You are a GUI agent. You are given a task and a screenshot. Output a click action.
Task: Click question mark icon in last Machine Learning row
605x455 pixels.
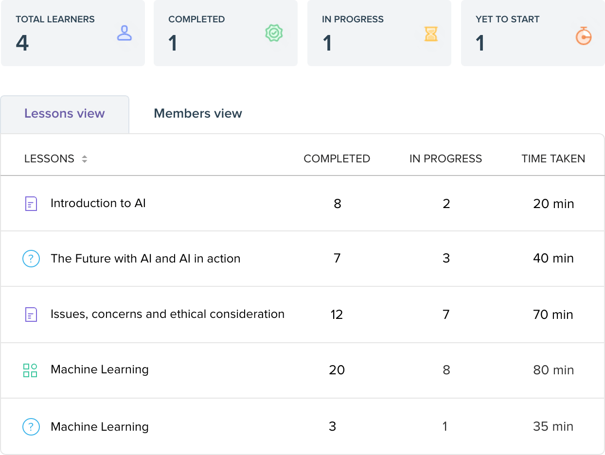coord(31,427)
